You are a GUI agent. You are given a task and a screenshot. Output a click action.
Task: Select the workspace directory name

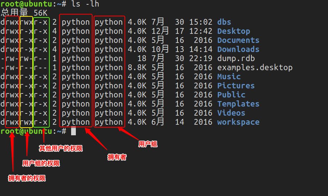click(x=238, y=122)
